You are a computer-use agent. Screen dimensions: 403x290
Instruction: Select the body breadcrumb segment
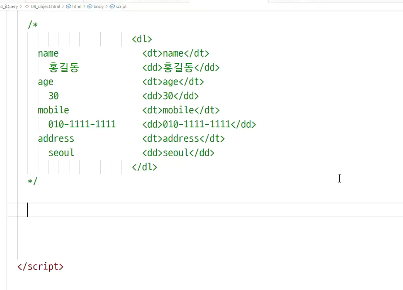(99, 7)
